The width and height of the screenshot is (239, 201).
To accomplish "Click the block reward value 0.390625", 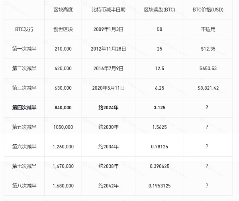I will [159, 166].
